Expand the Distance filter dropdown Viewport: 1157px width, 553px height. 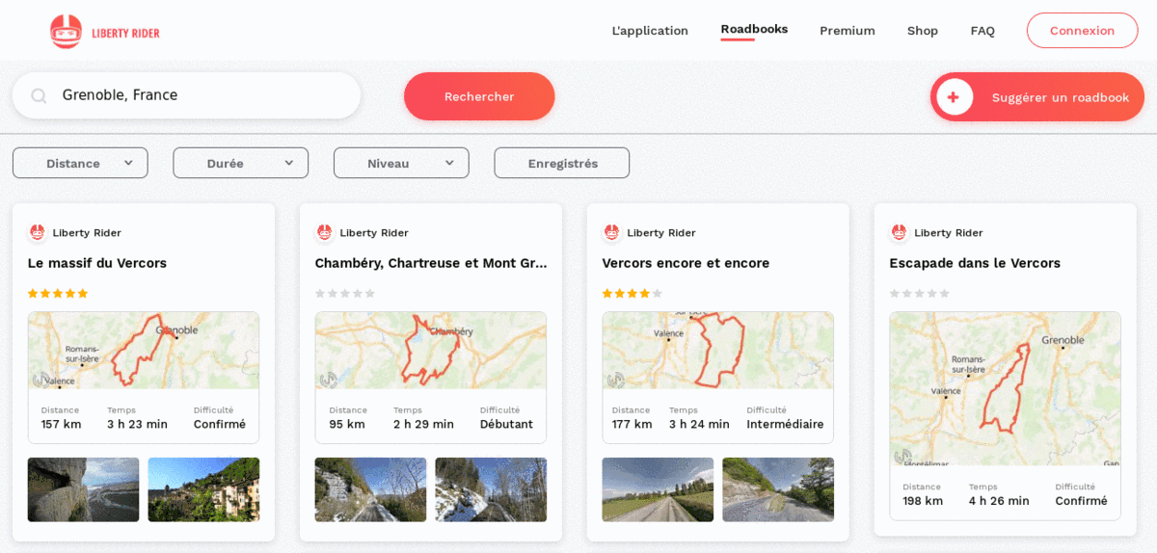80,163
